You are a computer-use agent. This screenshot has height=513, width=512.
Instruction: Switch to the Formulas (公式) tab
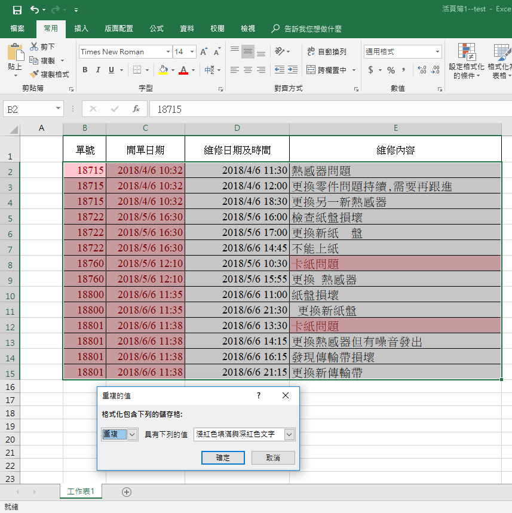click(x=157, y=29)
